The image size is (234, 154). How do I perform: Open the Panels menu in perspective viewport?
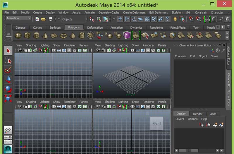162,45
